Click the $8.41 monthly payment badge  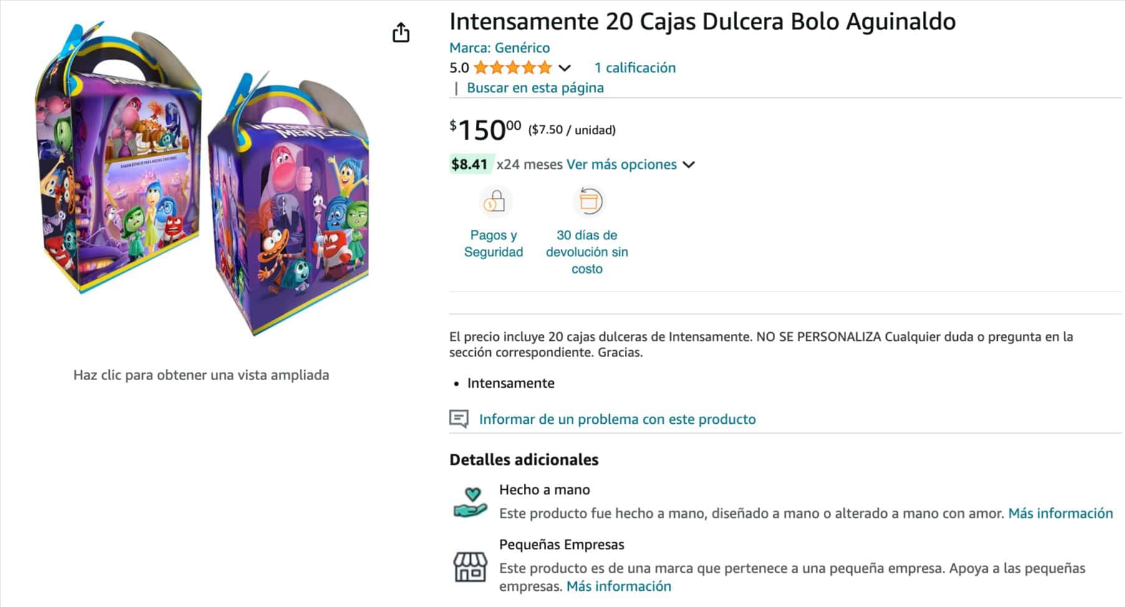(x=470, y=165)
